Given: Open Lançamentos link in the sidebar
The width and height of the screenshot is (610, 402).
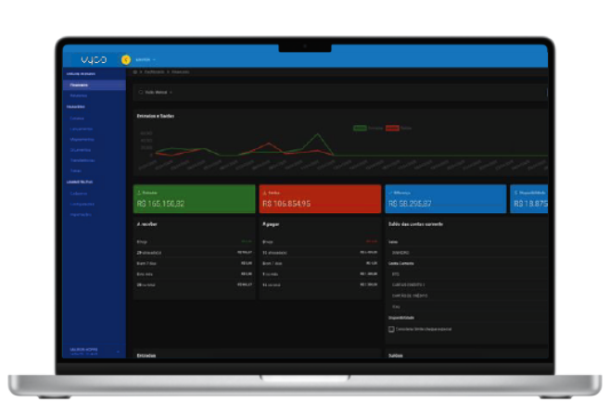Looking at the screenshot, I should tap(81, 128).
